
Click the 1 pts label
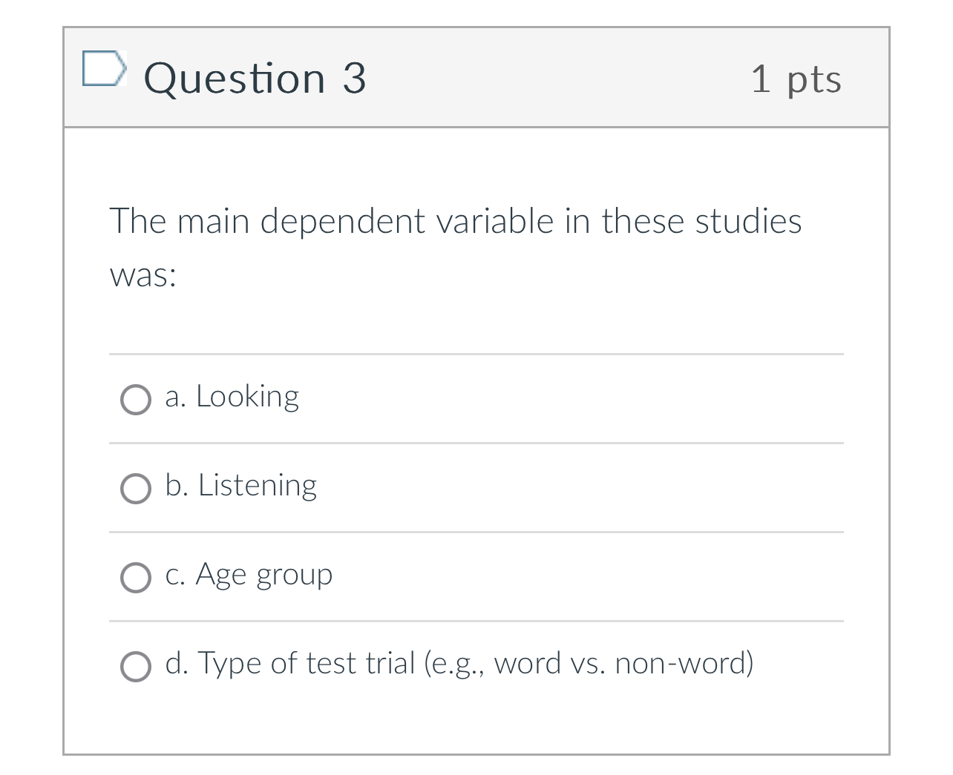(796, 79)
